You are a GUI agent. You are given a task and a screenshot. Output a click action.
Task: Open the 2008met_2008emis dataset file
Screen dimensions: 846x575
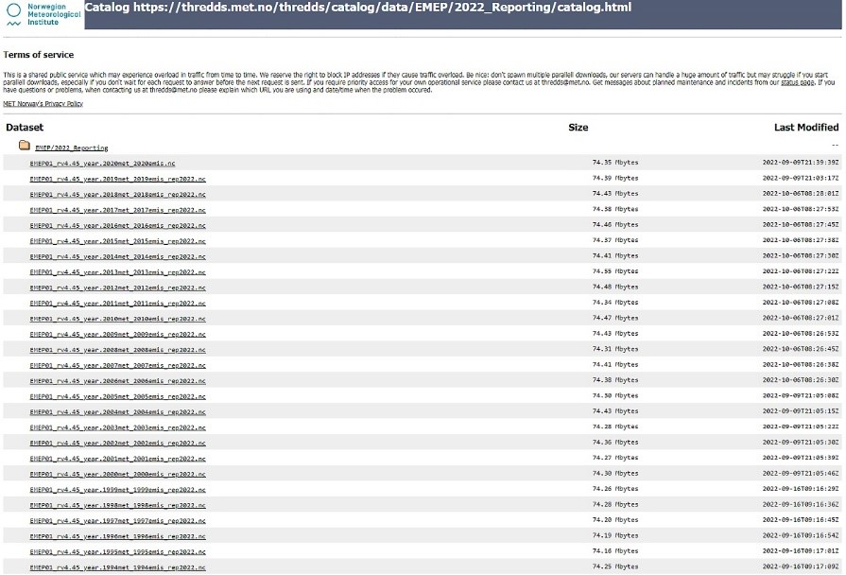117,349
